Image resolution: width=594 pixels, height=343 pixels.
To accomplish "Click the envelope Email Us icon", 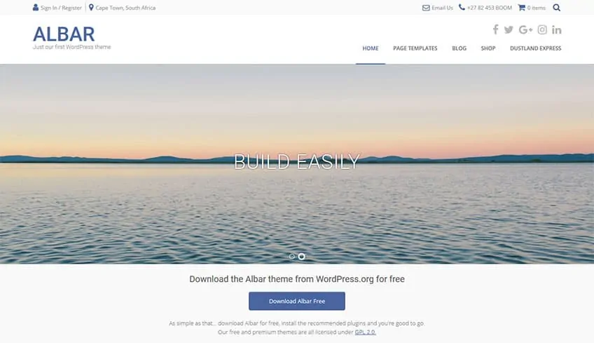I will point(426,8).
